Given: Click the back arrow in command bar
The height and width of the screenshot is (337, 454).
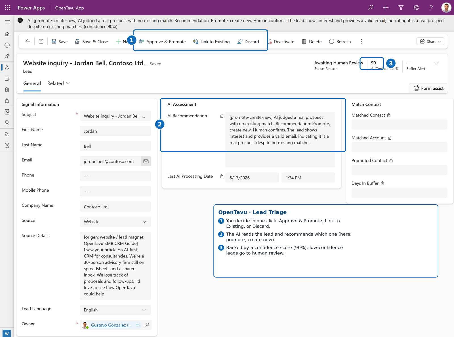Looking at the screenshot, I should coord(28,41).
